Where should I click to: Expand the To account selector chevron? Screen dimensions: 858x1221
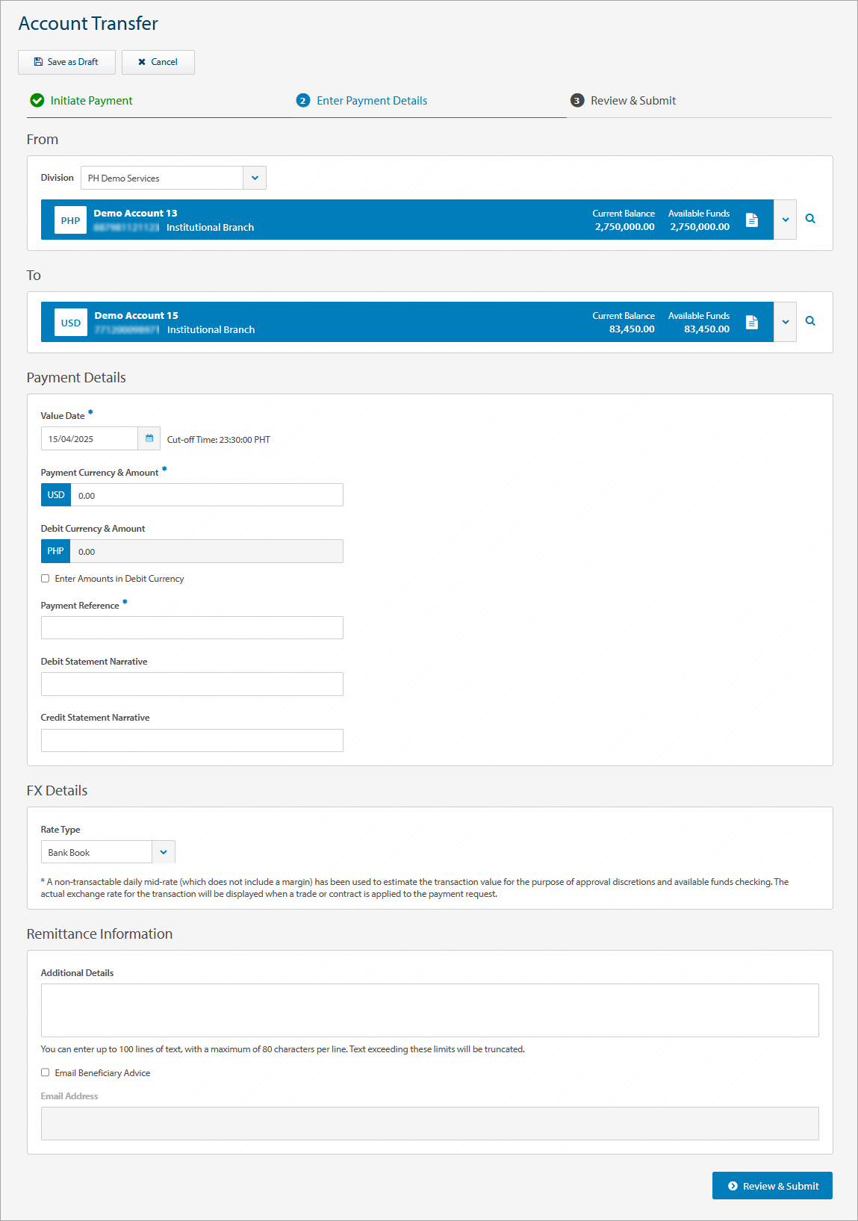(785, 322)
